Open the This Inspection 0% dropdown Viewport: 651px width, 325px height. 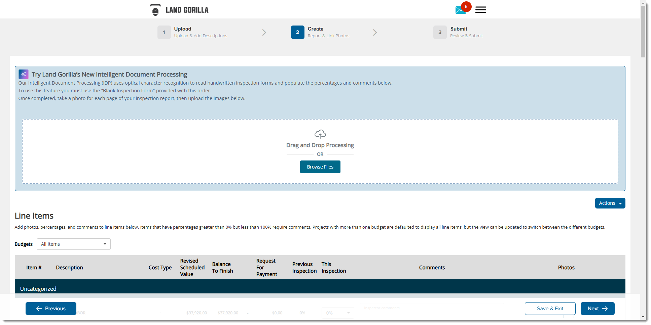click(x=338, y=313)
